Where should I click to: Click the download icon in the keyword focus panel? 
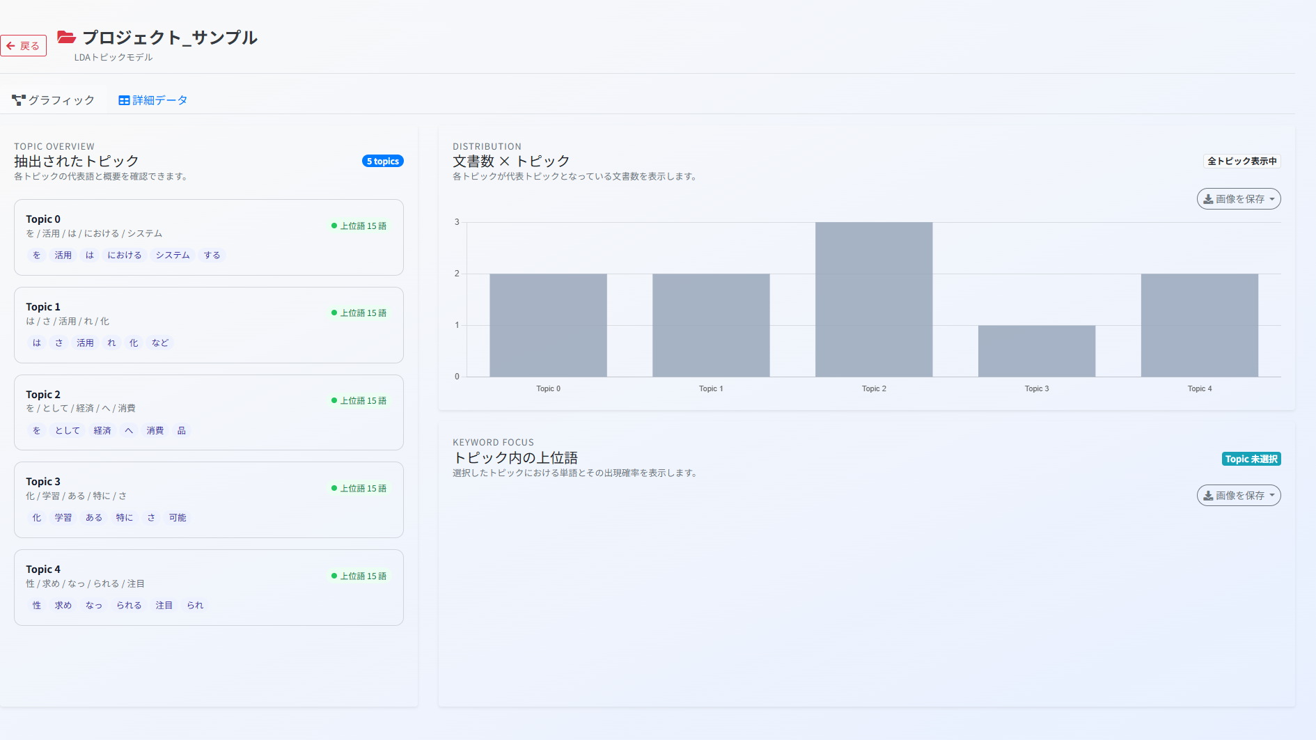1208,496
